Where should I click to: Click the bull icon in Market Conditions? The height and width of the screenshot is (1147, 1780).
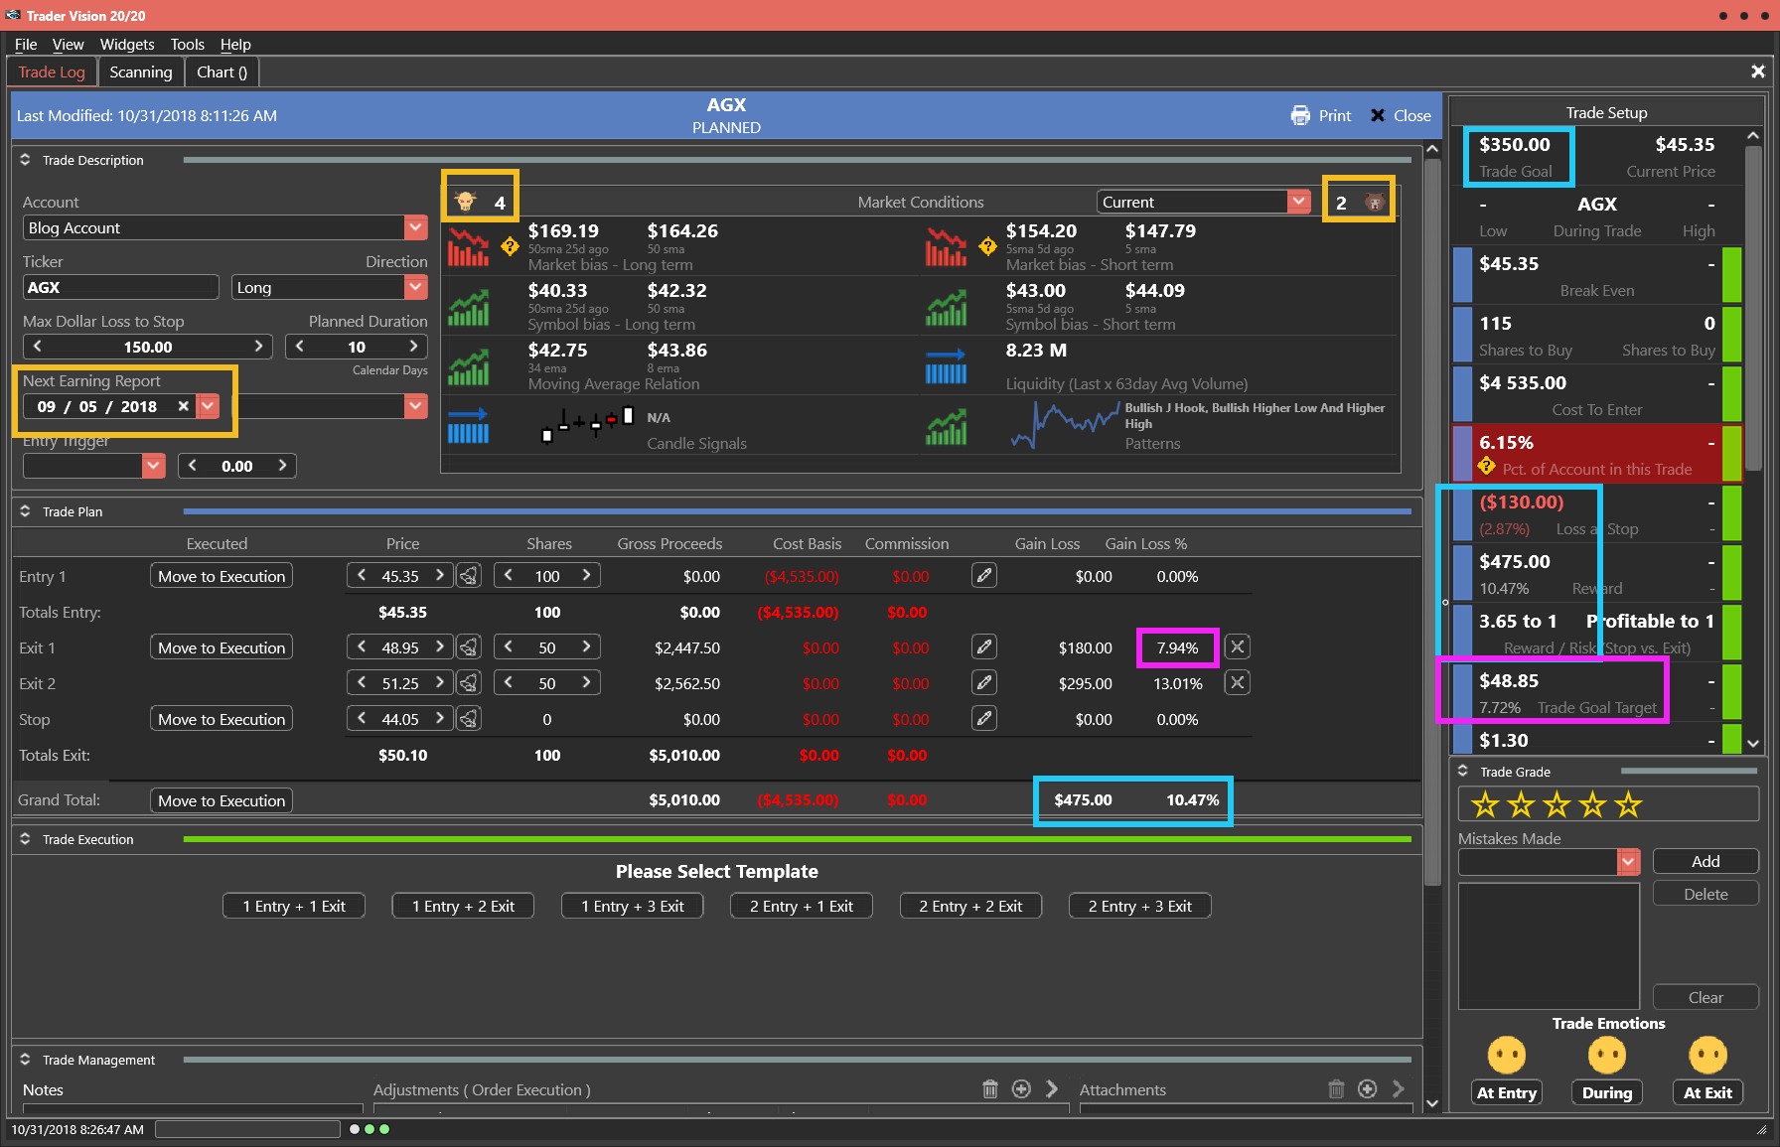(x=465, y=202)
